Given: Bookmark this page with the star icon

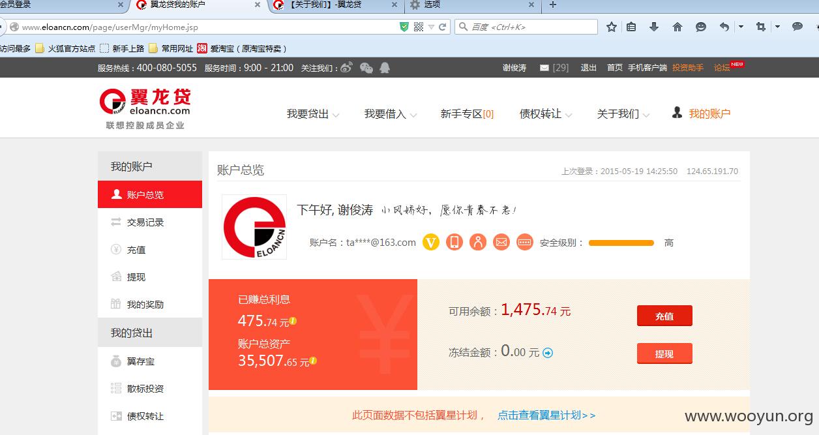Looking at the screenshot, I should 612,27.
